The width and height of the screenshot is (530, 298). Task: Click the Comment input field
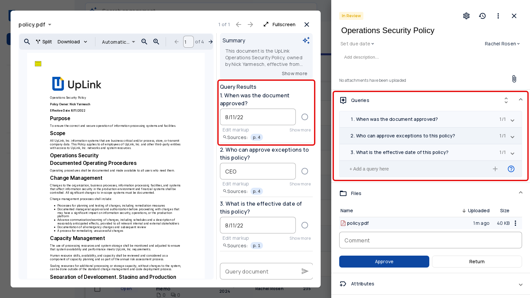pos(430,240)
